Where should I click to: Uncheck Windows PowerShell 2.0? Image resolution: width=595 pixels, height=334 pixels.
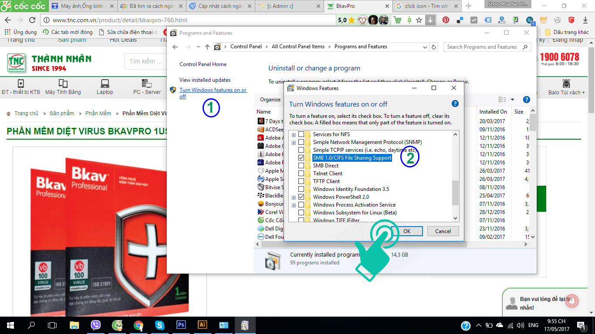[301, 197]
